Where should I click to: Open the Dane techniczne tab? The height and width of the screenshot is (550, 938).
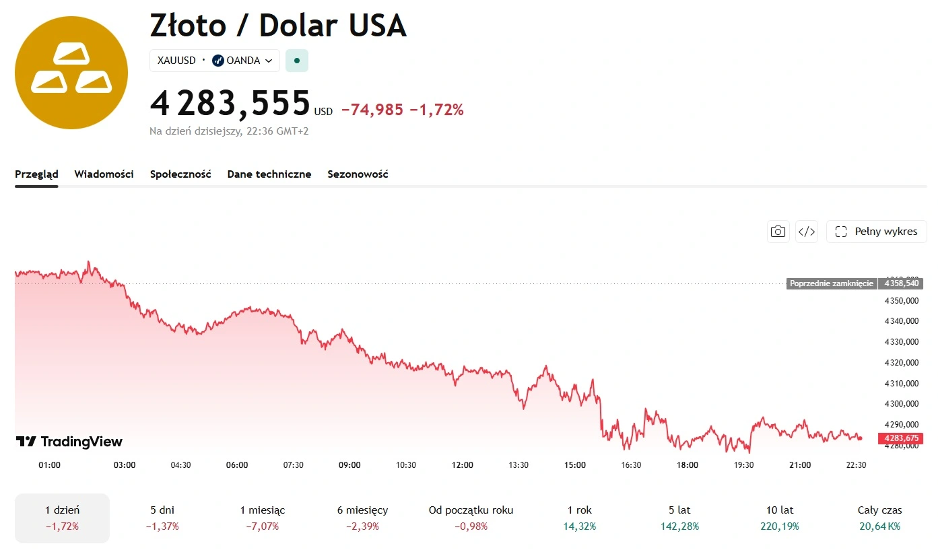pos(269,174)
